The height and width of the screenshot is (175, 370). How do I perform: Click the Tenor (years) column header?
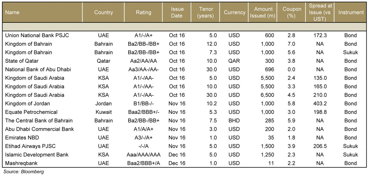point(206,12)
